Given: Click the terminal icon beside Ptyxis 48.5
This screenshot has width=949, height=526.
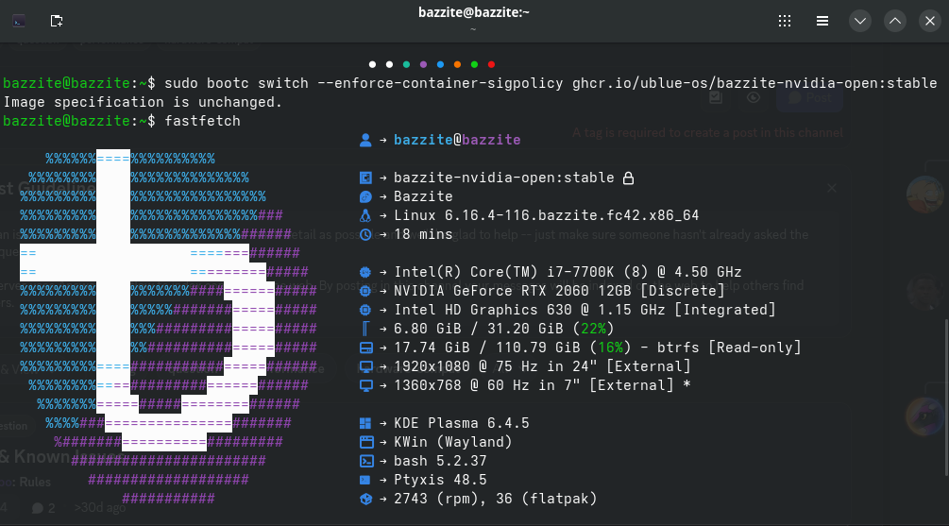Looking at the screenshot, I should pos(364,480).
